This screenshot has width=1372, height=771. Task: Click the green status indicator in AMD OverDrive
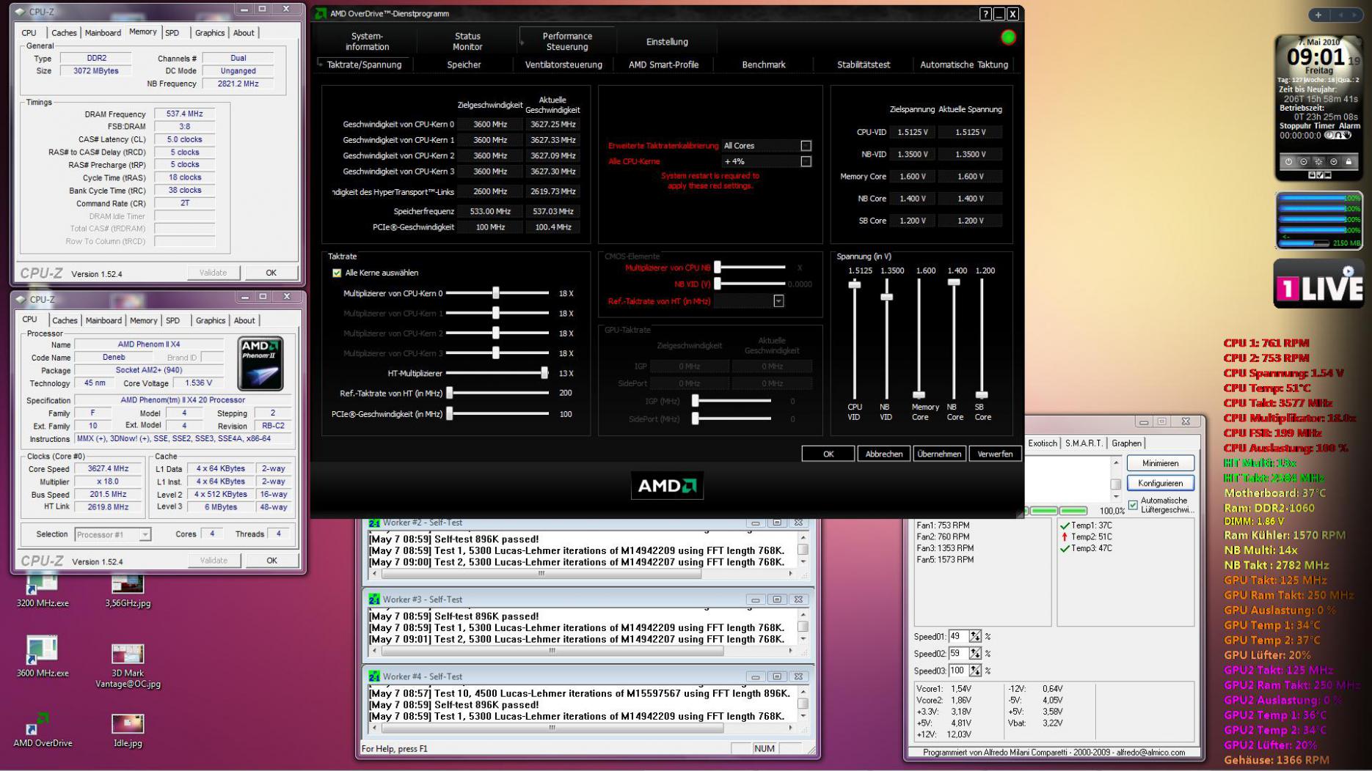point(1008,37)
